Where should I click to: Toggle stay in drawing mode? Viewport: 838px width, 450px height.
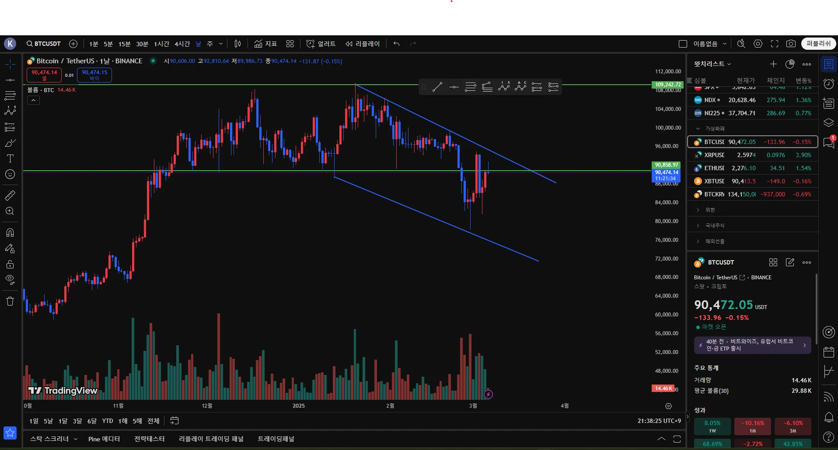point(10,248)
